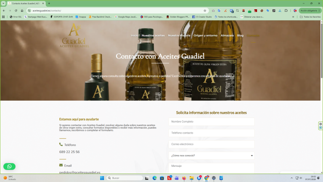Open Microsoft Teams from taskbar

[177, 178]
